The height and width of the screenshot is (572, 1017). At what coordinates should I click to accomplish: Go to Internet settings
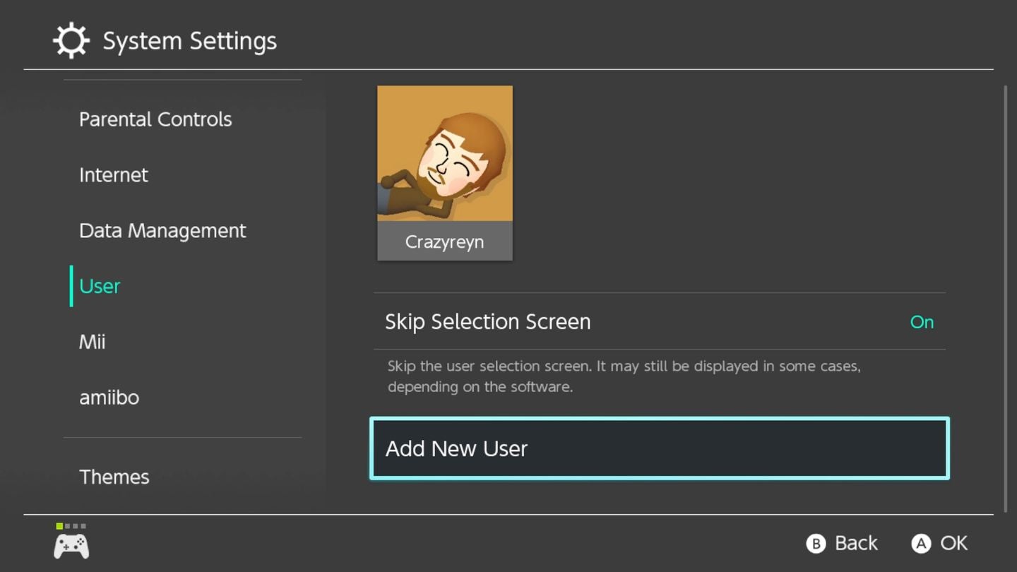(114, 175)
